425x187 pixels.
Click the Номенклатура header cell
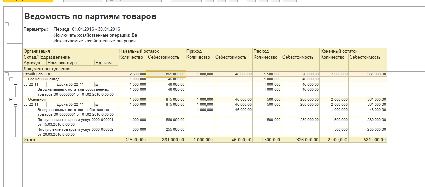tap(62, 63)
